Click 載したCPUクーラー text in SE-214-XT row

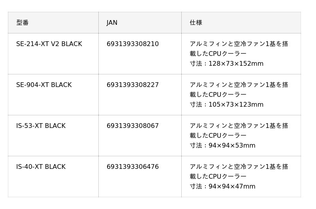click(x=218, y=54)
